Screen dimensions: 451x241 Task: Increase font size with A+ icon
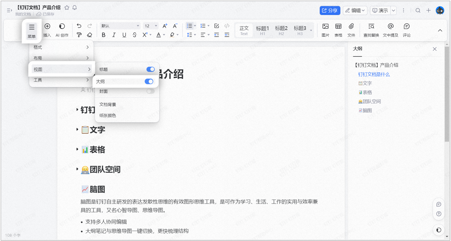tap(165, 26)
